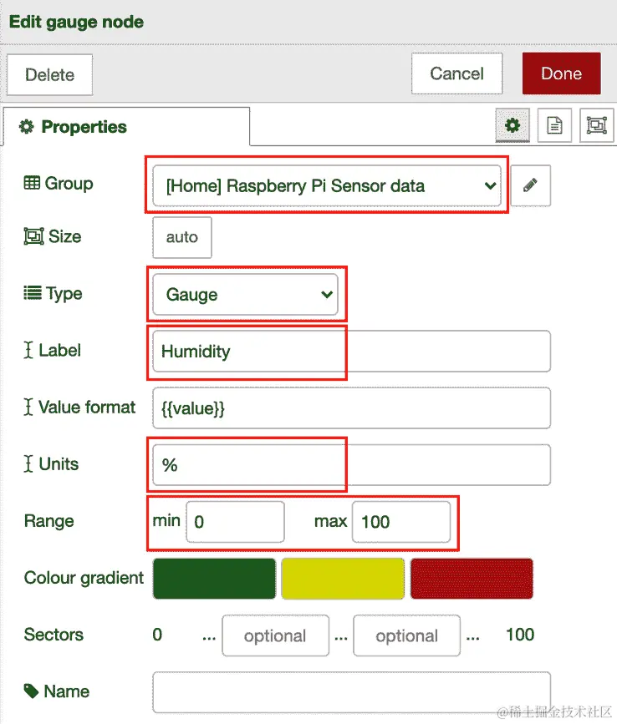Focus first optional sector field
Viewport: 617px width, 724px height.
pos(275,635)
